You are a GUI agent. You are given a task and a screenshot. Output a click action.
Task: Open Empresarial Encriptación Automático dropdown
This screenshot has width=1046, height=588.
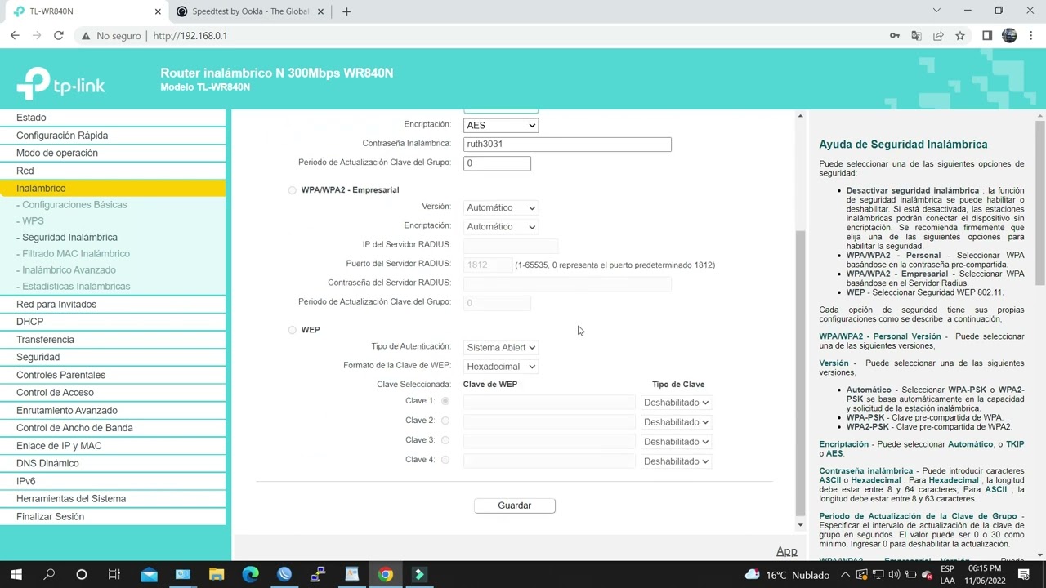[500, 227]
